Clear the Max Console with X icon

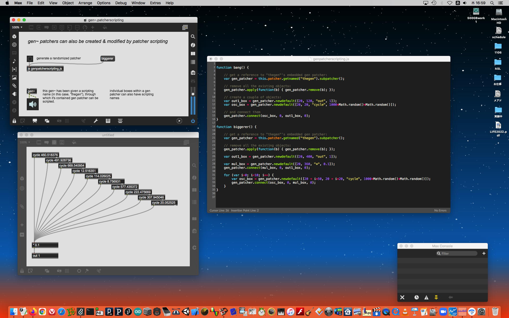(x=402, y=297)
